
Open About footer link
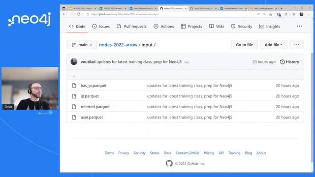(x=261, y=153)
